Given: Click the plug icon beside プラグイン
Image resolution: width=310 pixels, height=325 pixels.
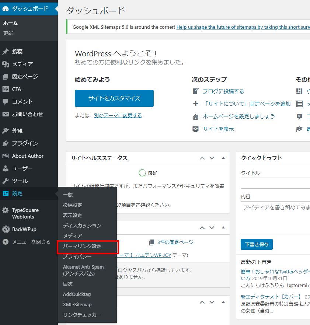Looking at the screenshot, I should click(x=6, y=143).
